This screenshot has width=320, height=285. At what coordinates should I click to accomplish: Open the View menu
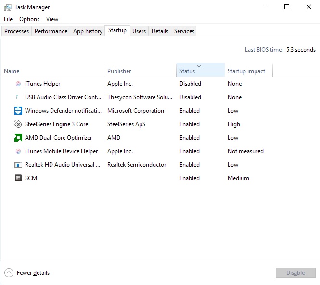pos(52,19)
